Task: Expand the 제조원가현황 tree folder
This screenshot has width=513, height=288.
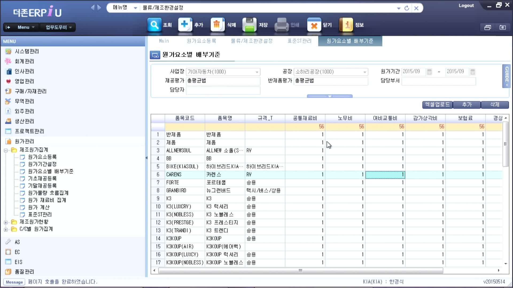Action: point(6,222)
